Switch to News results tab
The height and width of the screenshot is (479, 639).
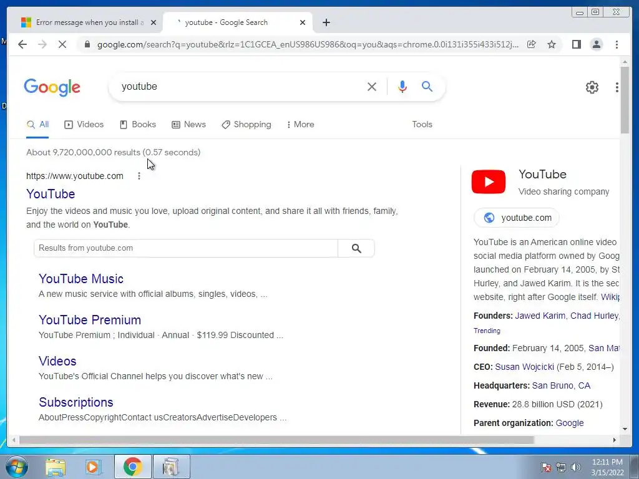pos(188,125)
